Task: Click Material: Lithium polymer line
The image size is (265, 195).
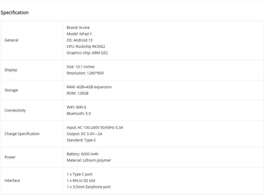Action: [x=89, y=160]
